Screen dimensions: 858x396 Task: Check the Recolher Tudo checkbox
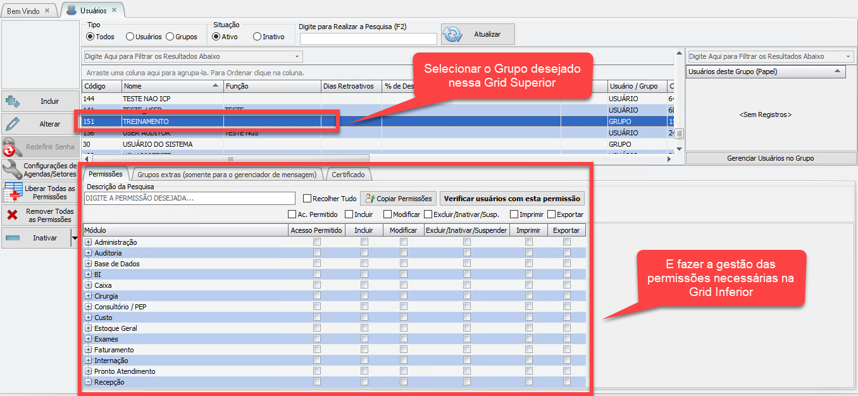[x=308, y=199]
